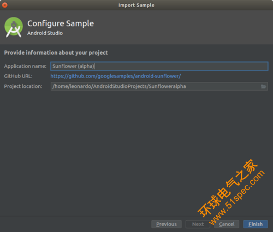This screenshot has height=232, width=273.
Task: Click the 'GitHub URL:' label
Action: click(x=18, y=76)
